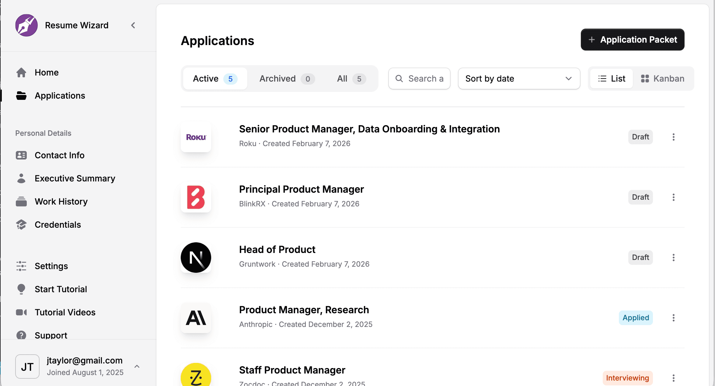Switch to the All tab
The image size is (715, 386).
click(351, 79)
